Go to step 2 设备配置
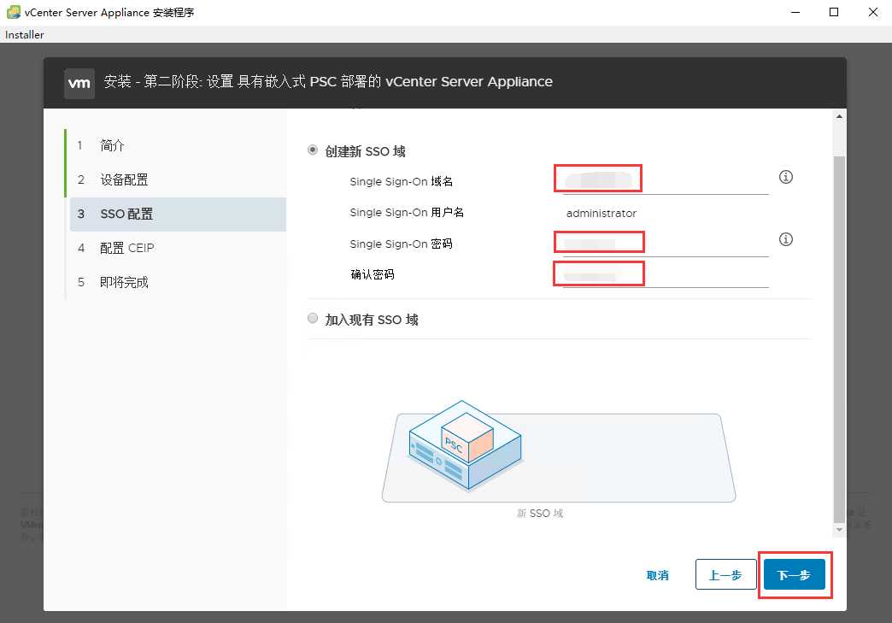 124,179
